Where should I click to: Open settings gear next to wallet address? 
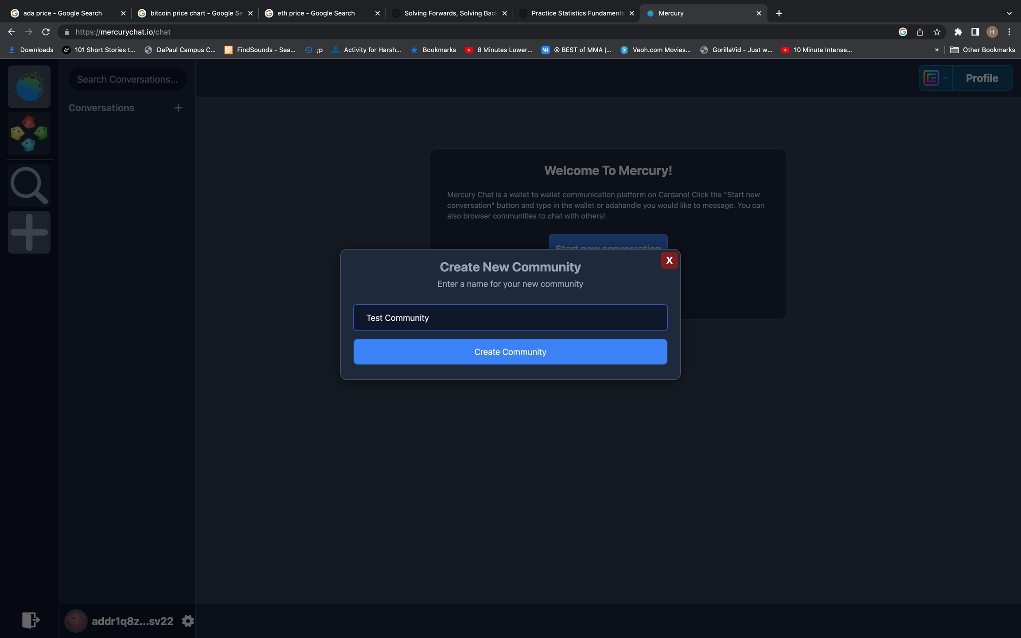(188, 621)
